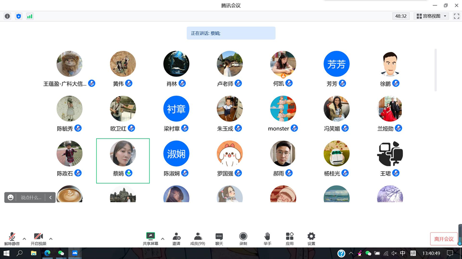Check the green network signal icon
The image size is (462, 259).
[30, 16]
